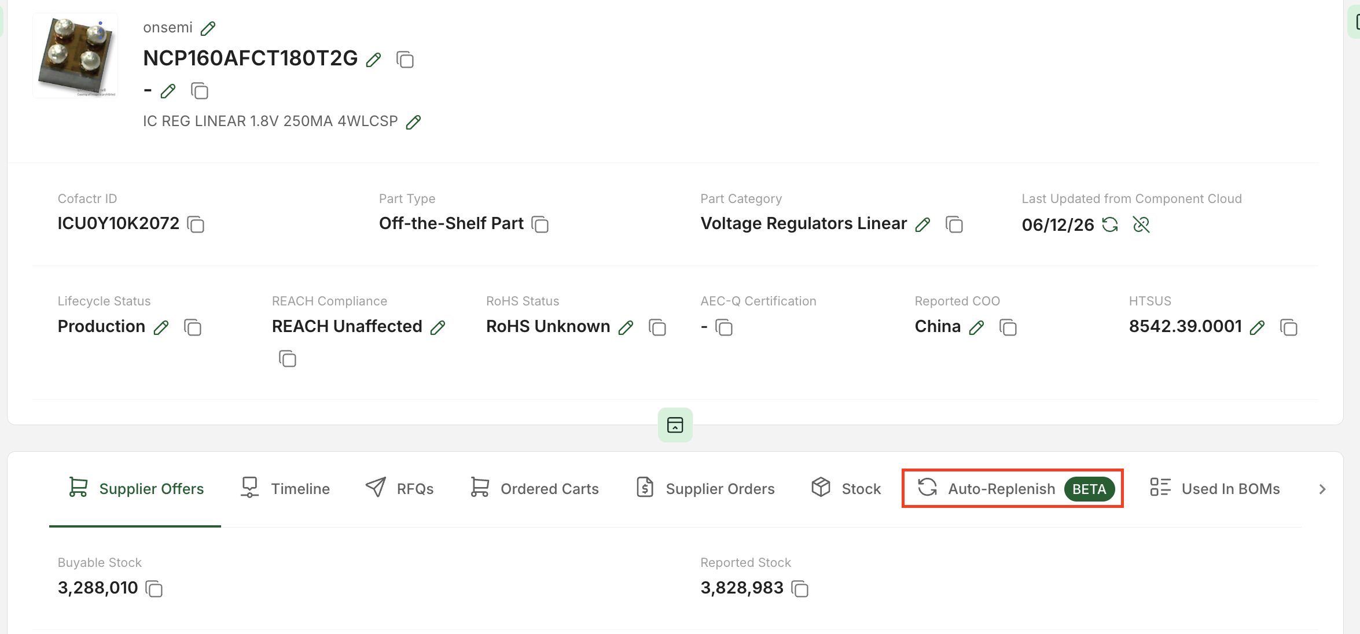Copy Part Type Off-the-Shelf Part
The height and width of the screenshot is (634, 1360).
click(540, 224)
